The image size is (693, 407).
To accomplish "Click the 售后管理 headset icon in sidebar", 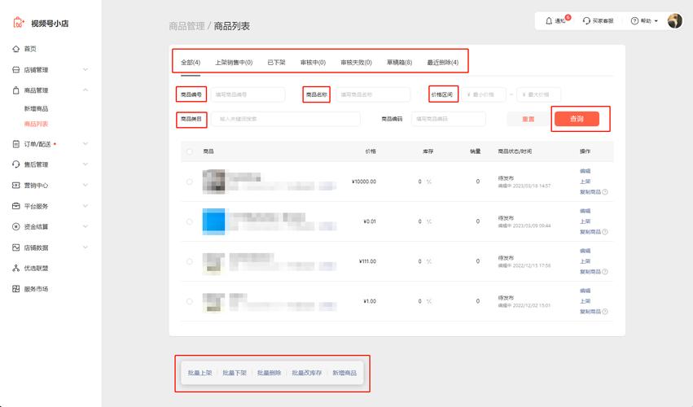I will [x=16, y=164].
